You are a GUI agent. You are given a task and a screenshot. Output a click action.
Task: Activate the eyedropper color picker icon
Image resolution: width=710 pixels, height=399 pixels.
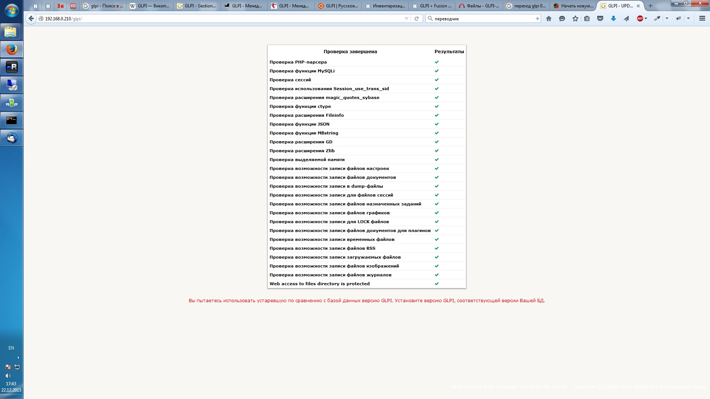coord(657,18)
